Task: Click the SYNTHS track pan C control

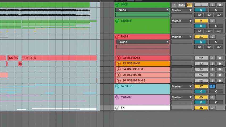Action: (x=216, y=91)
